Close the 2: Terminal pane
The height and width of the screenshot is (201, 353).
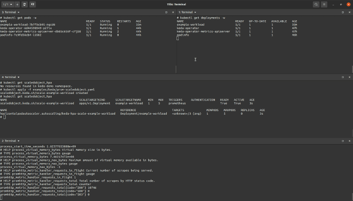coord(349,141)
